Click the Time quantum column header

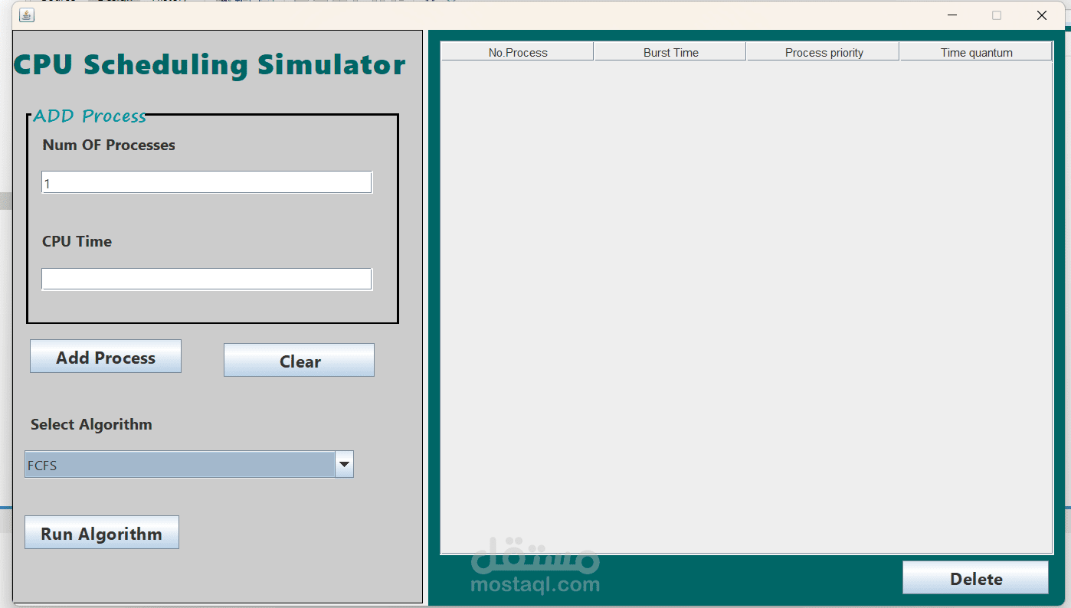pos(974,51)
